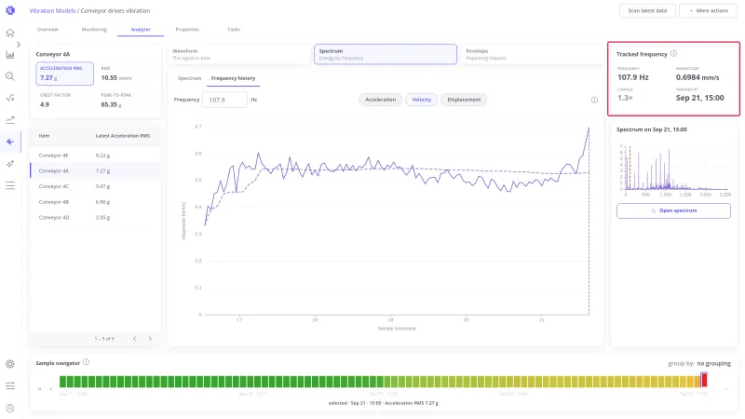Click the Latest Acceleration RMS column header
The height and width of the screenshot is (419, 745).
point(123,136)
